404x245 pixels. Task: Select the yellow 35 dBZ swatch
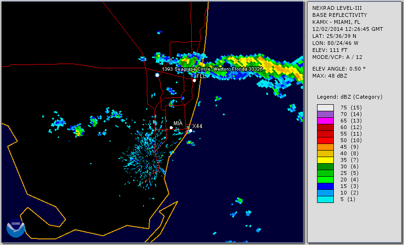325,160
